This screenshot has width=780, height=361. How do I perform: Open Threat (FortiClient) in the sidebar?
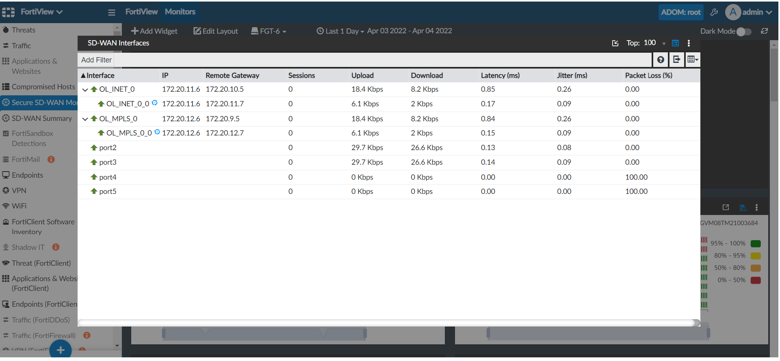pyautogui.click(x=41, y=263)
